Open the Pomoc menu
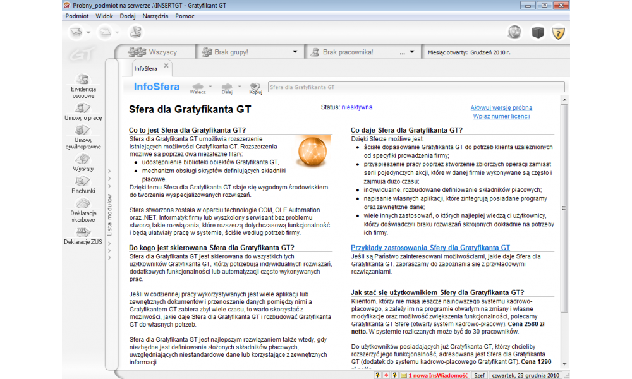 point(185,16)
